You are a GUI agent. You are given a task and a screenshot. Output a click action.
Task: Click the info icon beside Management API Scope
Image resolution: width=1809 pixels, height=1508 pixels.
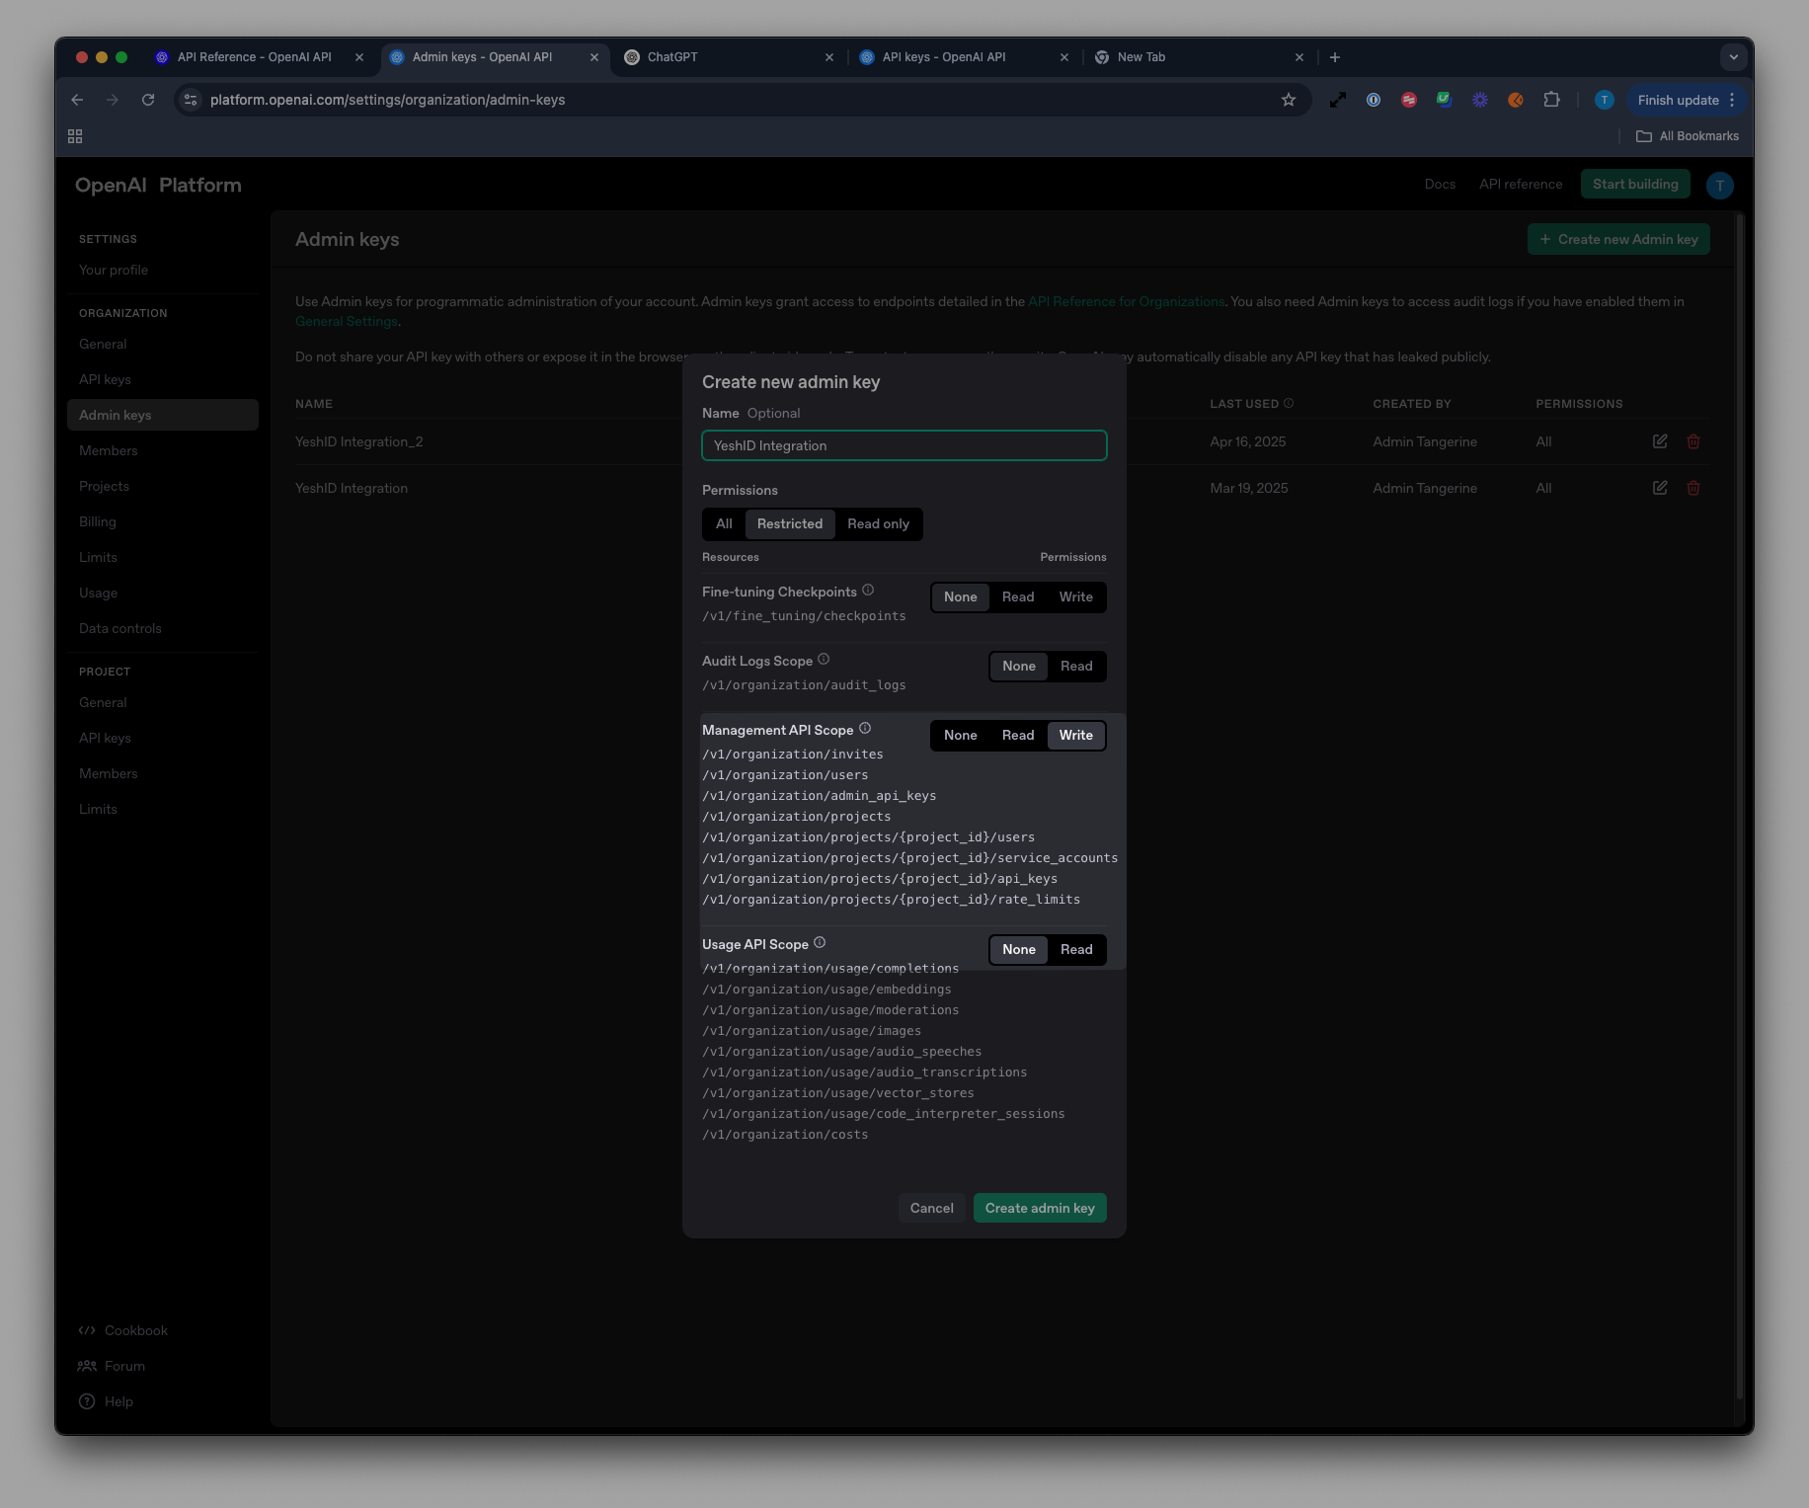click(865, 729)
